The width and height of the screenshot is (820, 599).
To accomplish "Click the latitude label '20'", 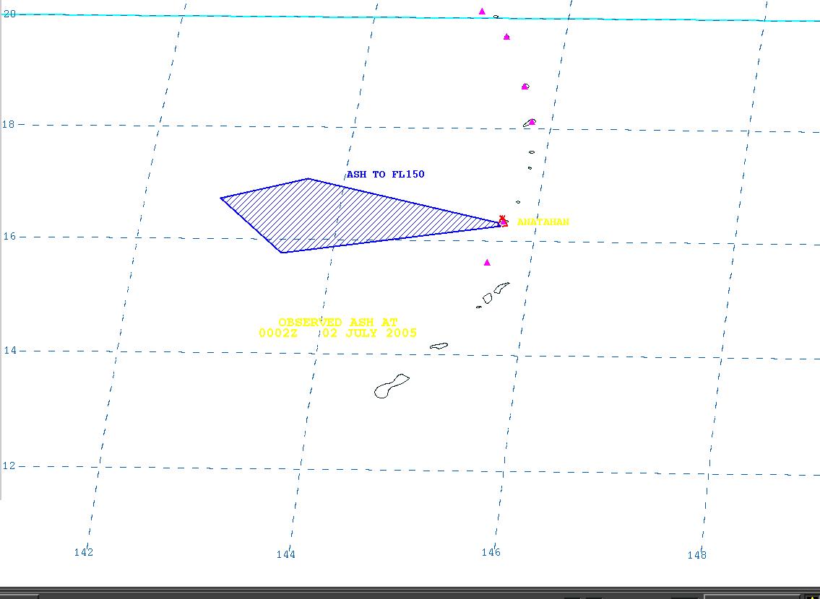I will pos(9,14).
